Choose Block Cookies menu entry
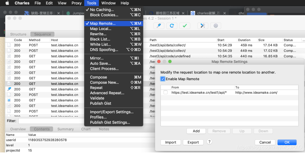The height and width of the screenshot is (153, 305). click(114, 15)
